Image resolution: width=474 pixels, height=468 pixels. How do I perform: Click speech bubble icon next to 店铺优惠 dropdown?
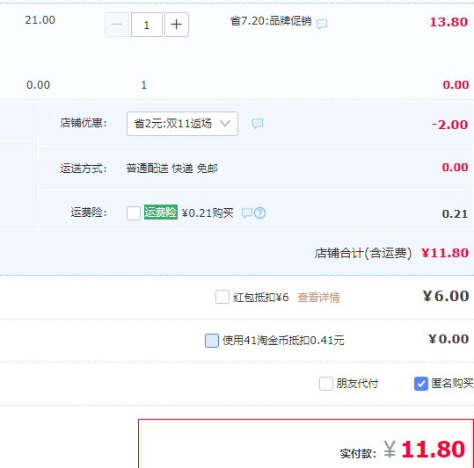(258, 123)
